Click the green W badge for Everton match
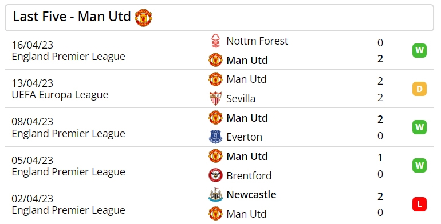Screen dimensions: 441x224 point(419,127)
